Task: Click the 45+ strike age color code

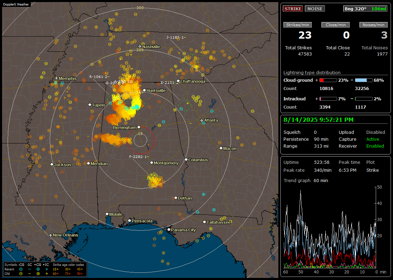Action: (80, 269)
